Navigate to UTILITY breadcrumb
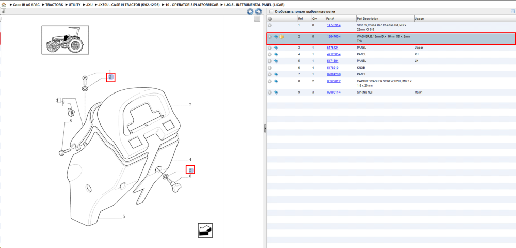The image size is (516, 248). (74, 5)
